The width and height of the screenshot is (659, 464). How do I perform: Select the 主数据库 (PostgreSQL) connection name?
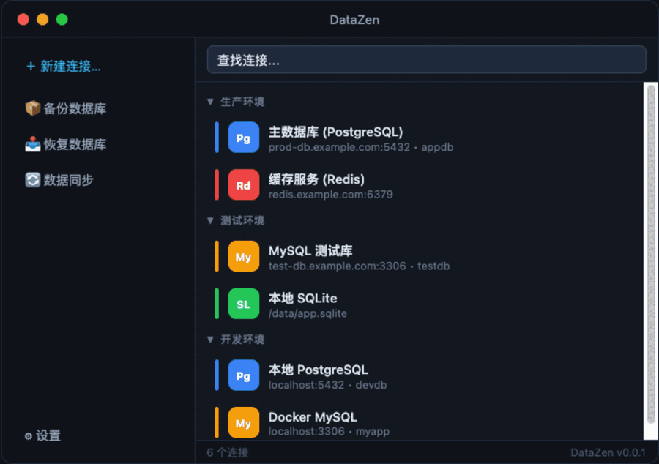335,132
